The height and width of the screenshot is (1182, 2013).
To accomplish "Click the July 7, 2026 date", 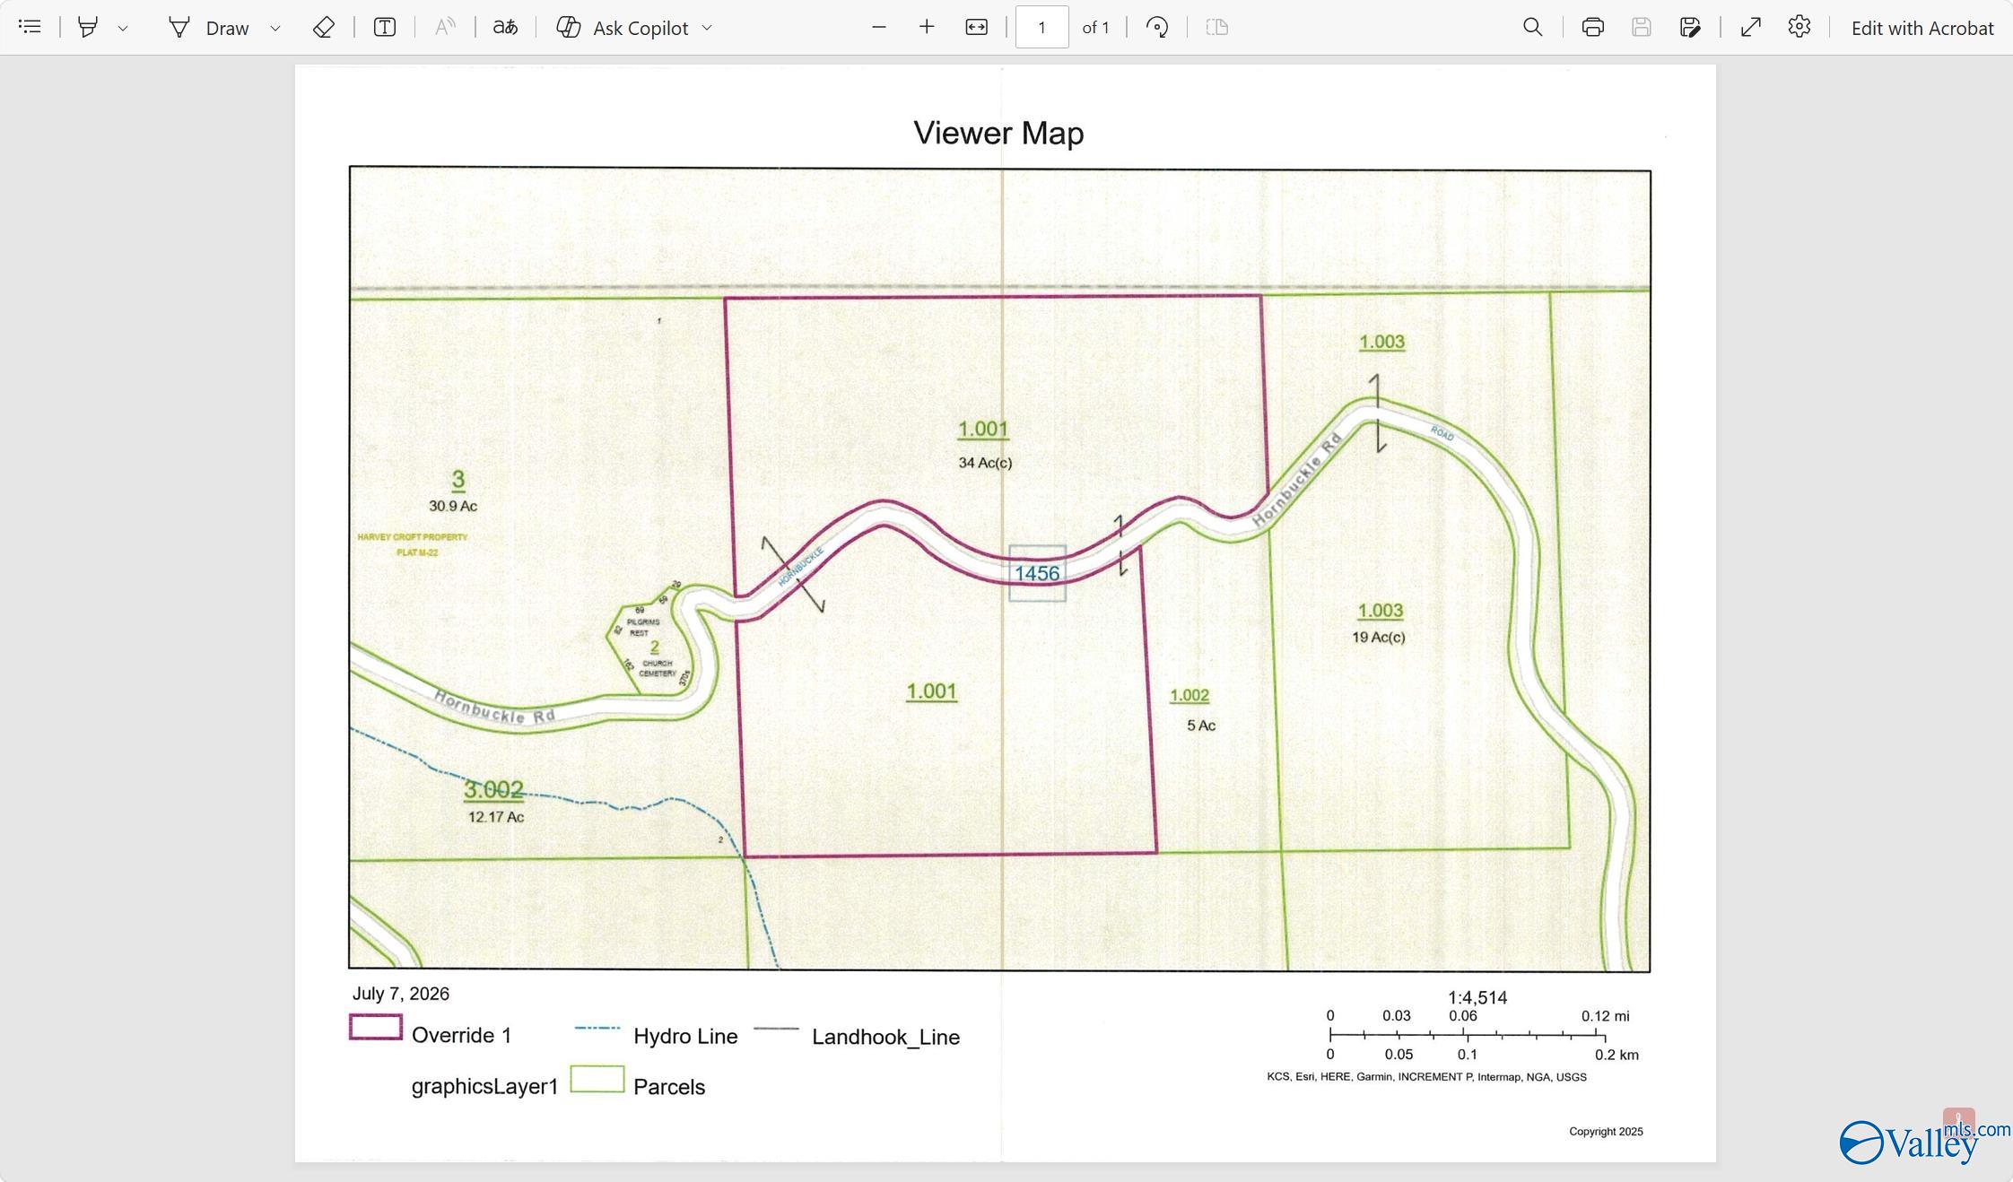I will pos(401,994).
